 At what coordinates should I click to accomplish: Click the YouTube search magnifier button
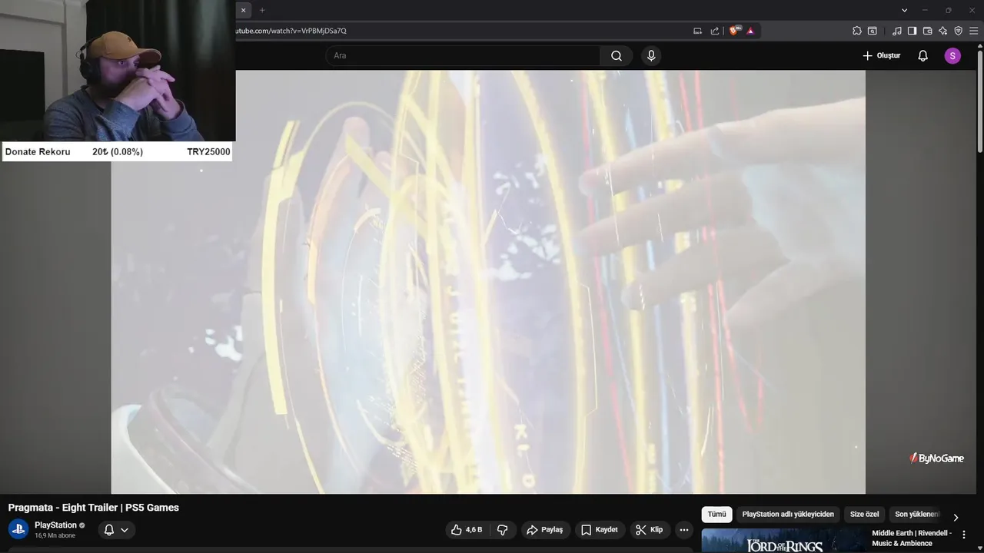click(x=617, y=56)
